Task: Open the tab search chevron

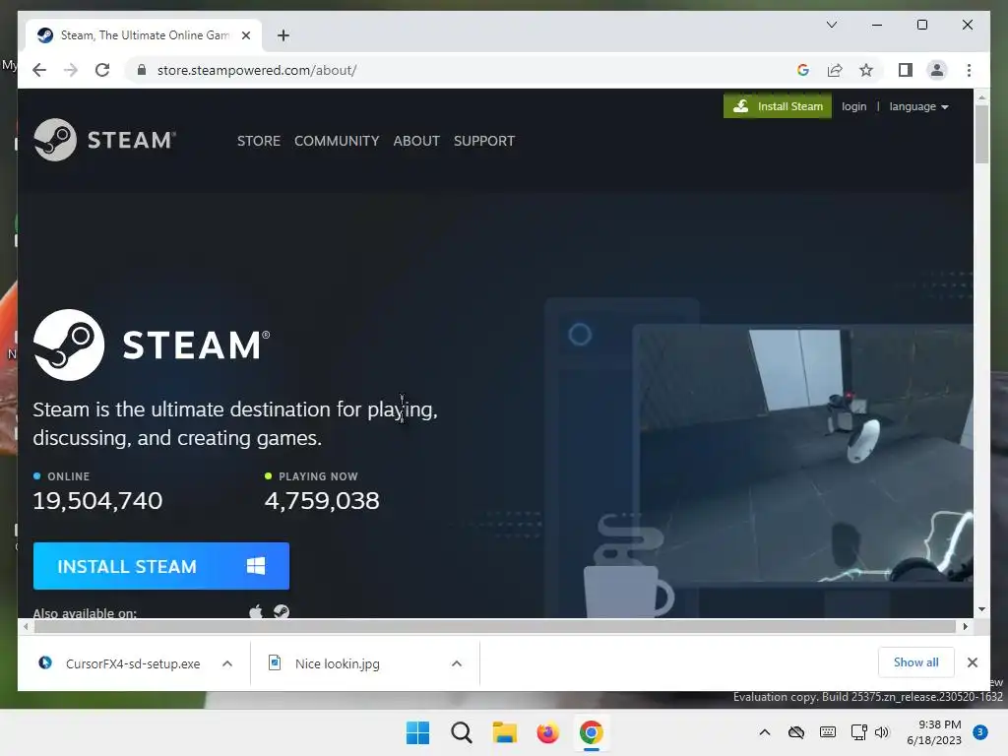Action: coord(831,25)
